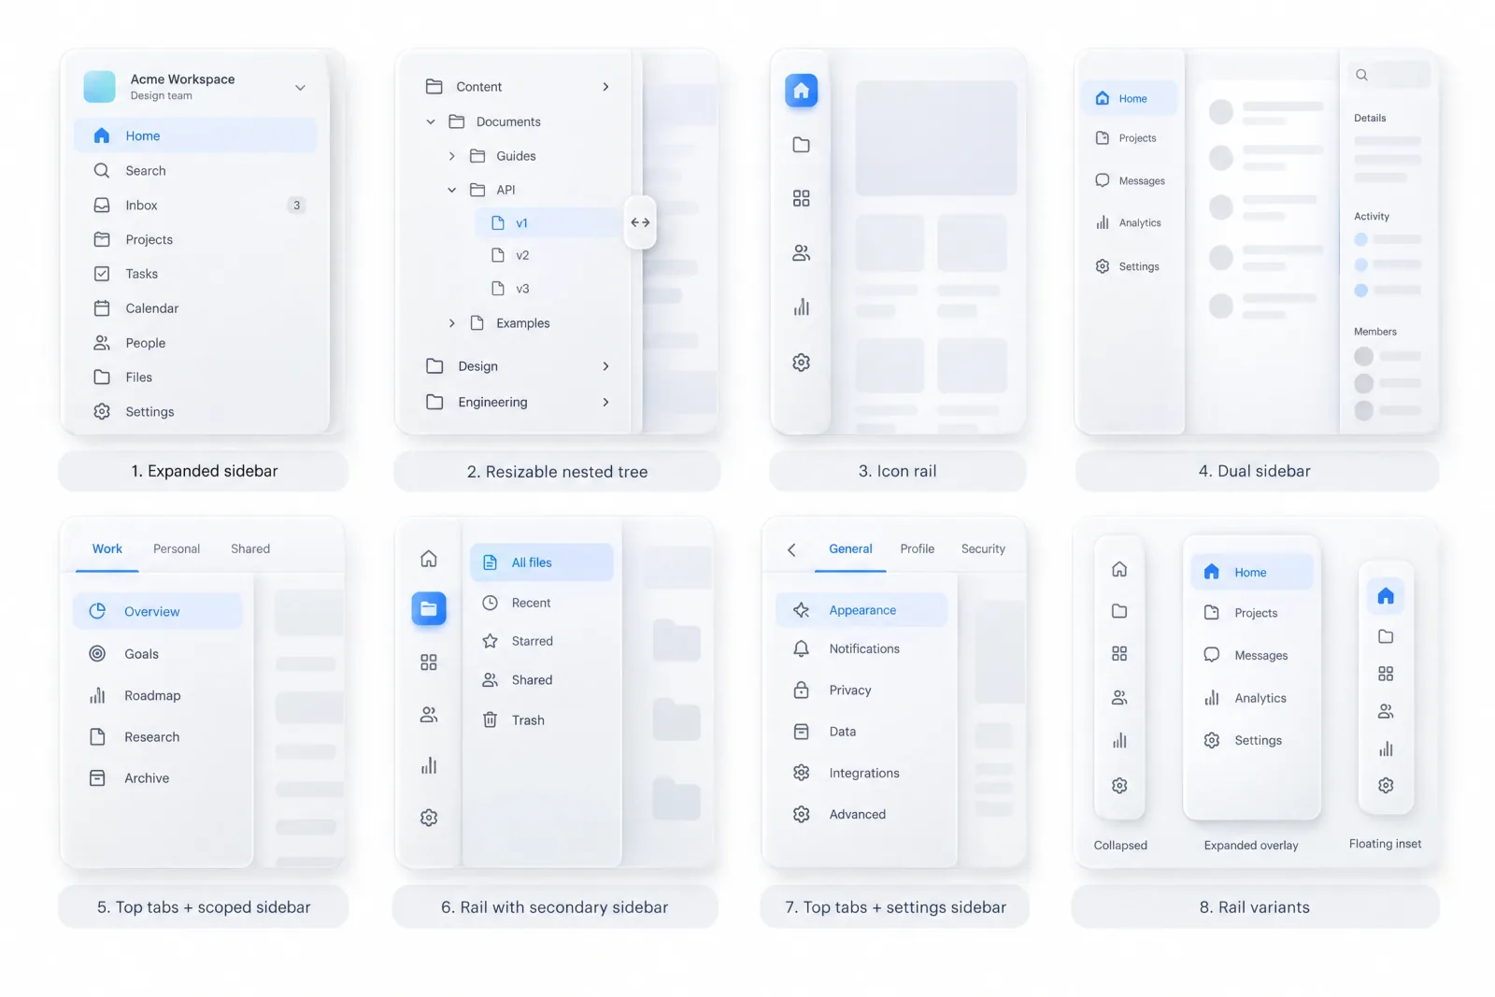
Task: Open People in the expanded sidebar
Action: [x=195, y=343]
